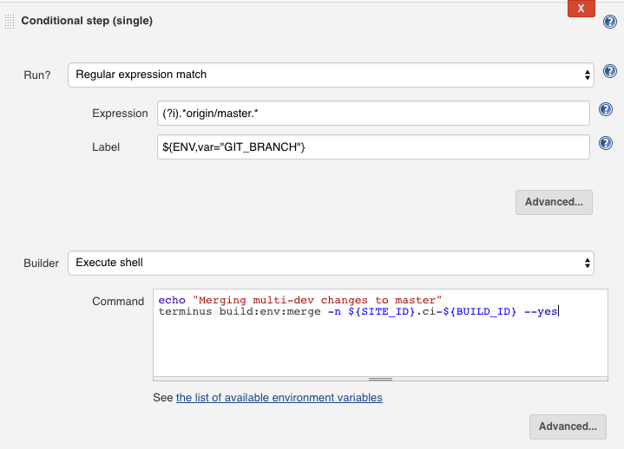Click inside the shell Command textarea

pyautogui.click(x=380, y=338)
